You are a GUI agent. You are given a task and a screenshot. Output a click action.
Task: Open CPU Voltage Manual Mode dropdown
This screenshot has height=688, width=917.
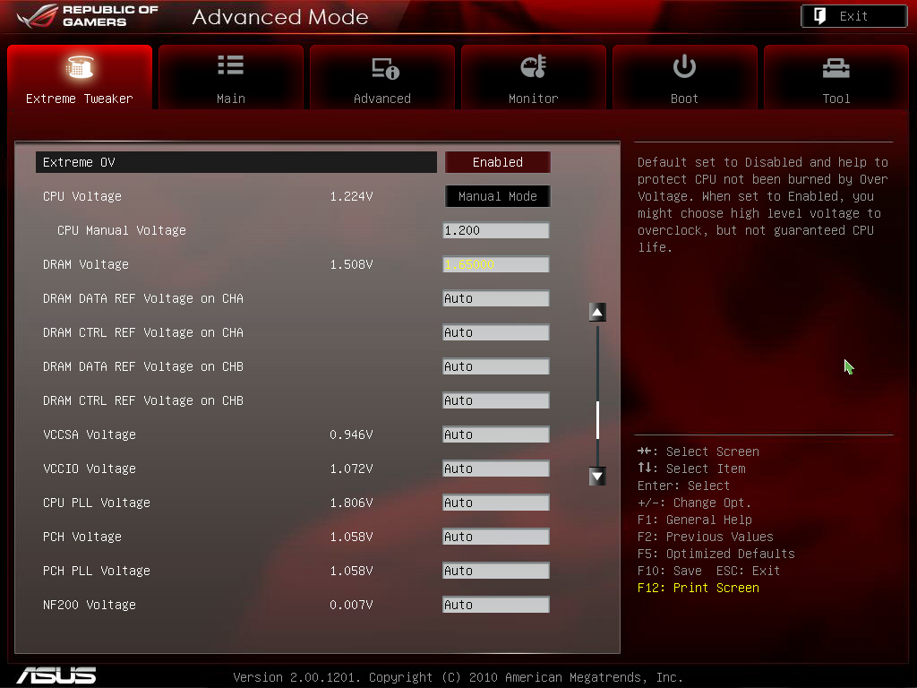click(x=497, y=196)
